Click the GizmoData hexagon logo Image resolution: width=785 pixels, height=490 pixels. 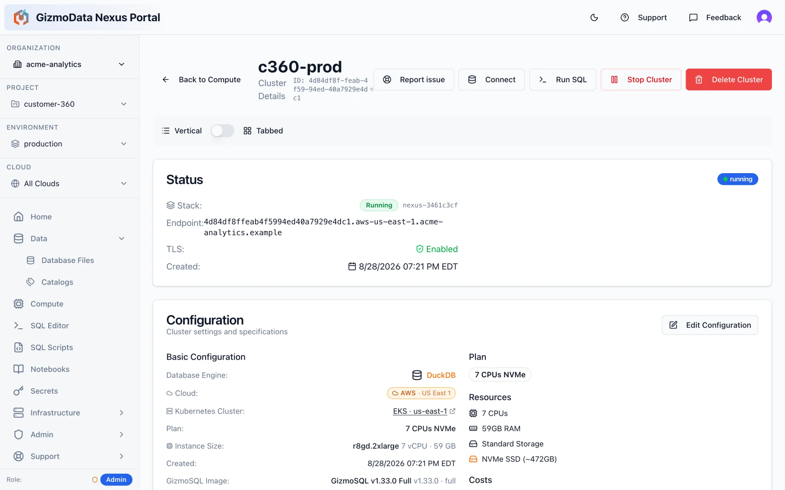[21, 18]
